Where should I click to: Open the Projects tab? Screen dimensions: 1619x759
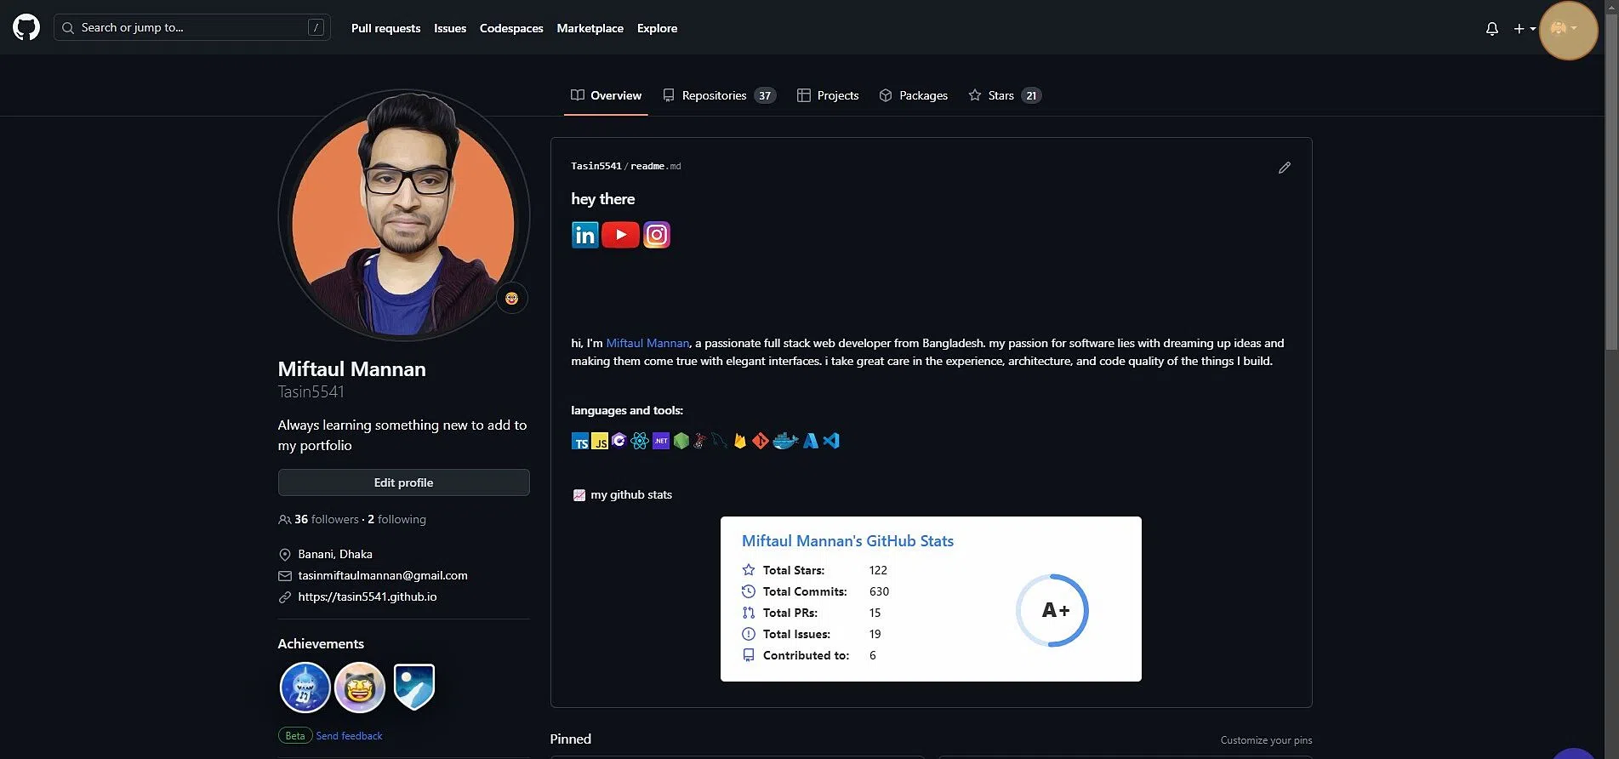(828, 95)
